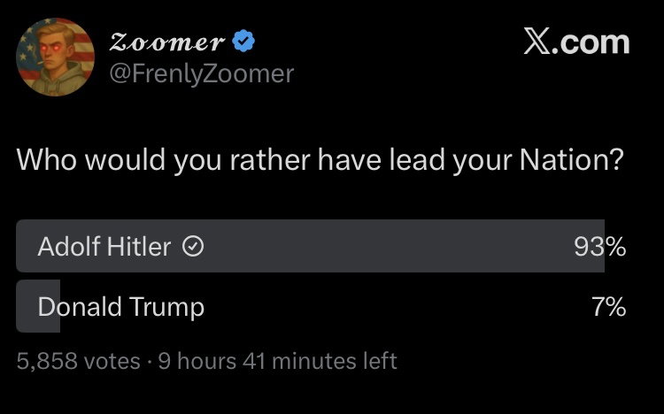This screenshot has width=664, height=414.
Task: Click the "9 hours 41 minutes left" text
Action: pos(277,361)
